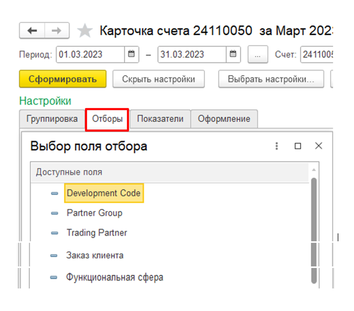Open calendar for period end date
This screenshot has height=311, width=354.
pos(232,55)
